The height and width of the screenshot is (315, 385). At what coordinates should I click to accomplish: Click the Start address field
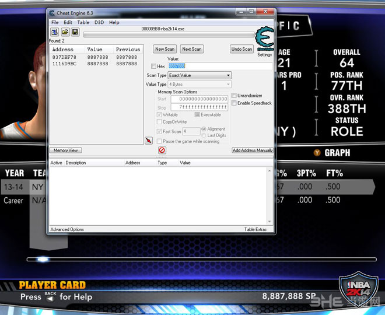(199, 99)
